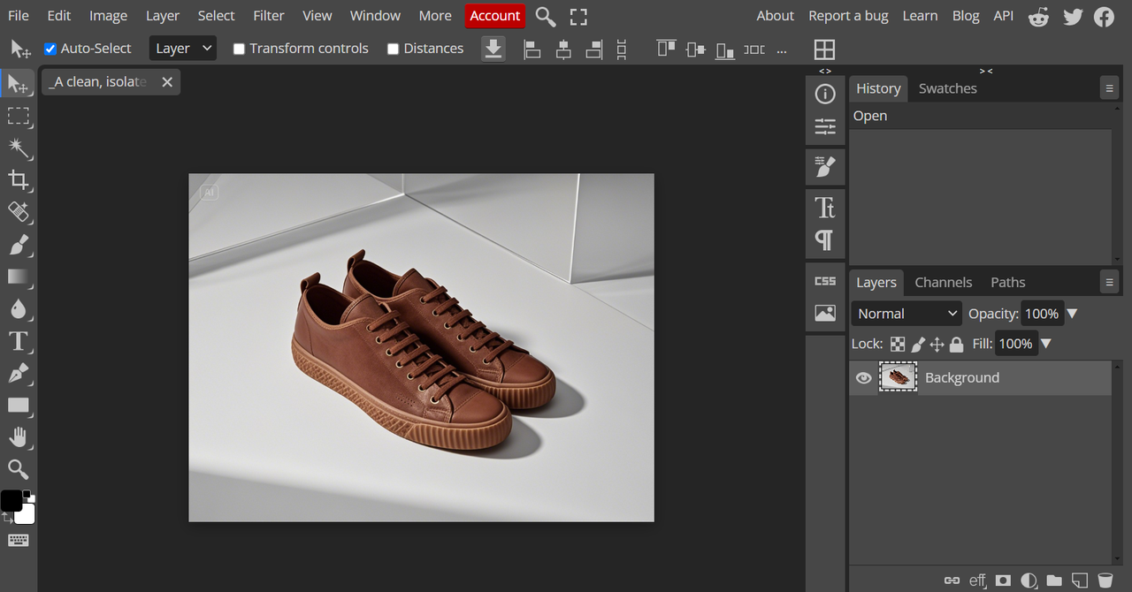This screenshot has width=1132, height=592.
Task: Toggle lock image pixels brush icon
Action: click(918, 345)
